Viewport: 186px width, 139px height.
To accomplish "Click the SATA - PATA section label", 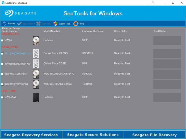I will (10, 47).
